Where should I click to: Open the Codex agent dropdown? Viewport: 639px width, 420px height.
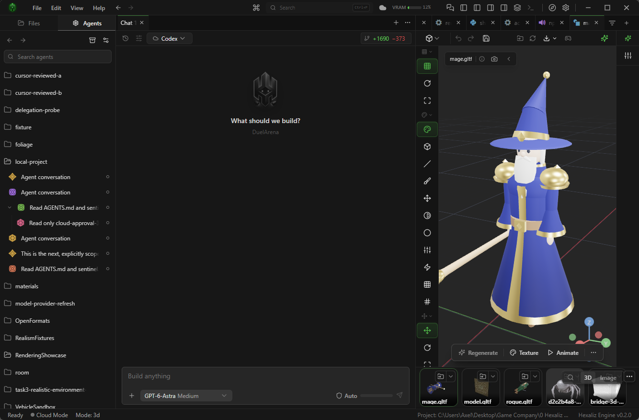pyautogui.click(x=170, y=38)
